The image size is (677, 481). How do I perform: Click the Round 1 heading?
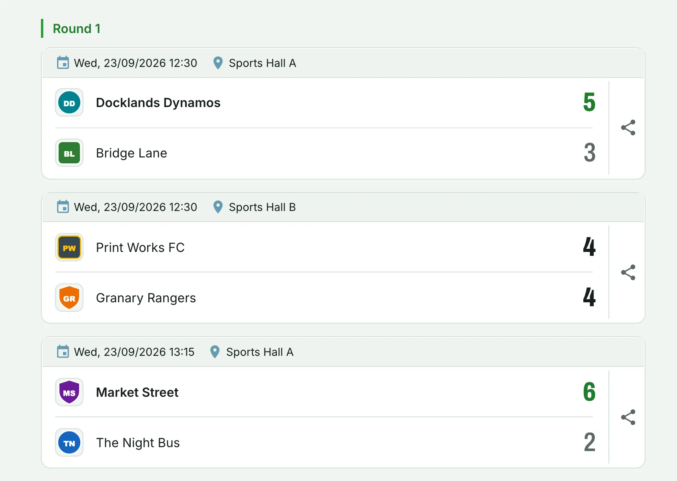77,29
